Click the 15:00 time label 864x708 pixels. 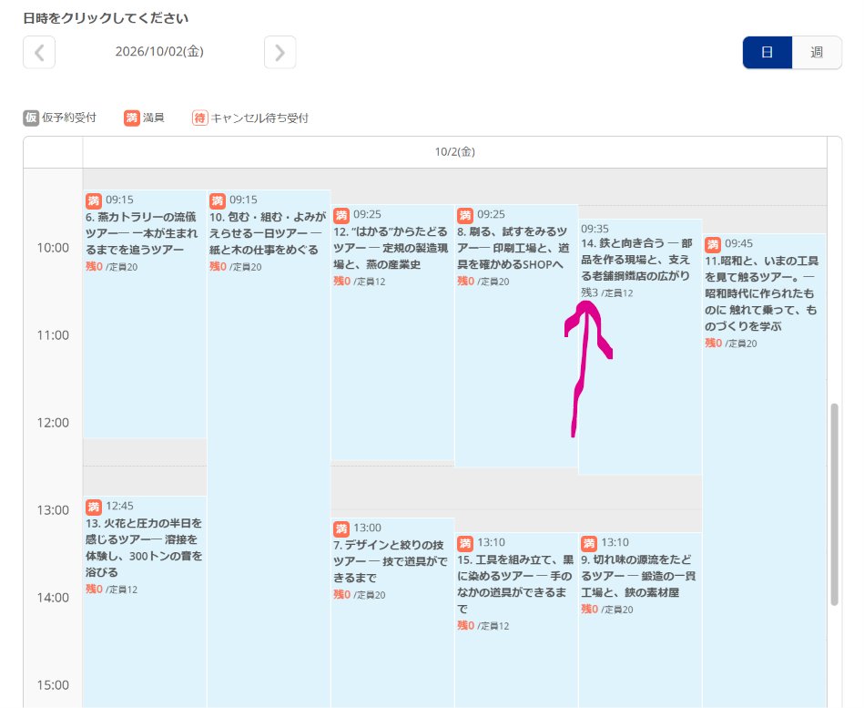tap(53, 685)
